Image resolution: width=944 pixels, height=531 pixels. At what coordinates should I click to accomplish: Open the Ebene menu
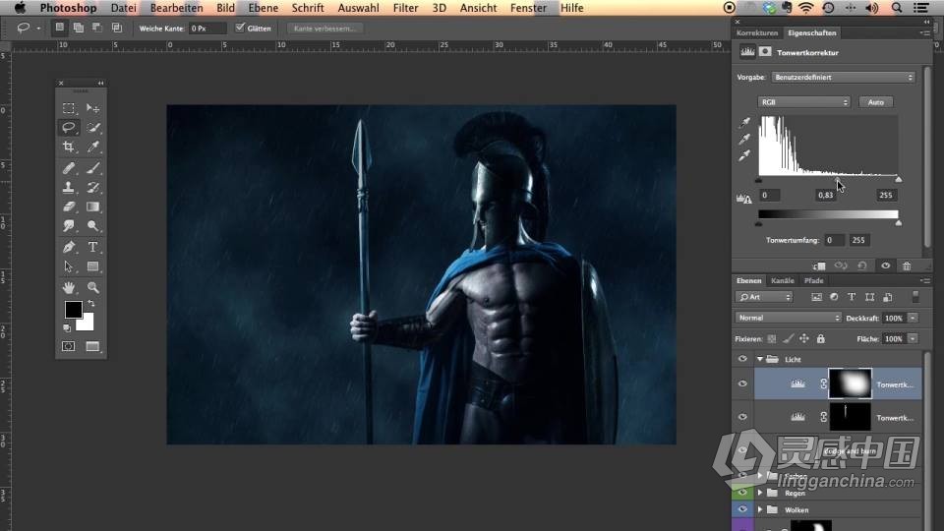click(264, 8)
